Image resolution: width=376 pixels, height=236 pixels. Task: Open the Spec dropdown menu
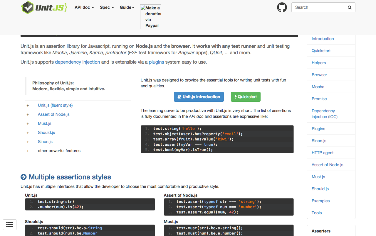click(x=107, y=7)
